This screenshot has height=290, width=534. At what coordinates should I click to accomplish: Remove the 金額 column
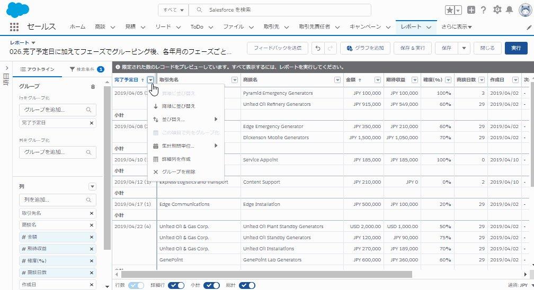(92, 237)
